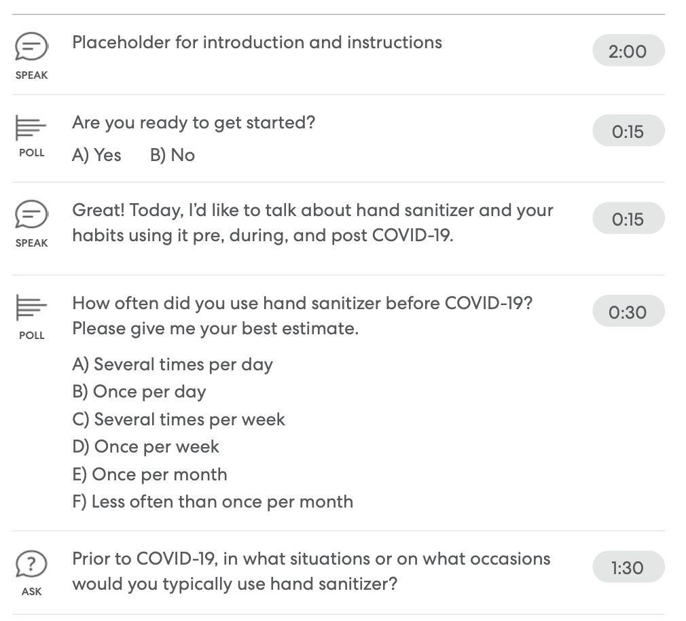This screenshot has height=621, width=686.
Task: Click the Speak bubble icon beside the introduction placeholder
Action: pos(31,46)
